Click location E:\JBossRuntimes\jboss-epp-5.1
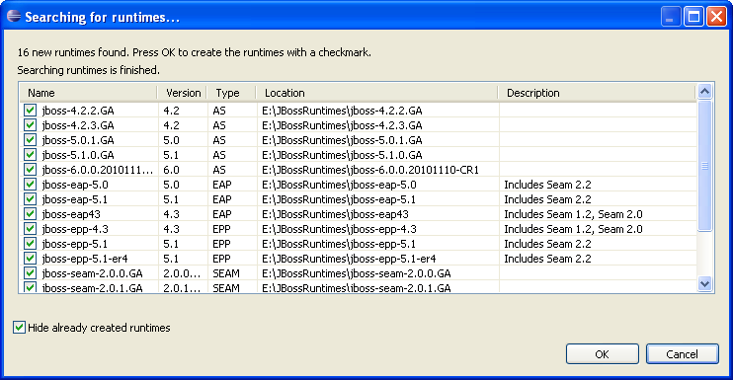This screenshot has width=733, height=380. [x=339, y=244]
